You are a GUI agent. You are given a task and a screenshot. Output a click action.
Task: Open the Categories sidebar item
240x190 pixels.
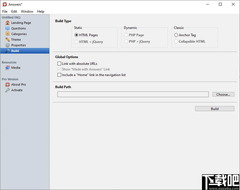tap(25, 34)
